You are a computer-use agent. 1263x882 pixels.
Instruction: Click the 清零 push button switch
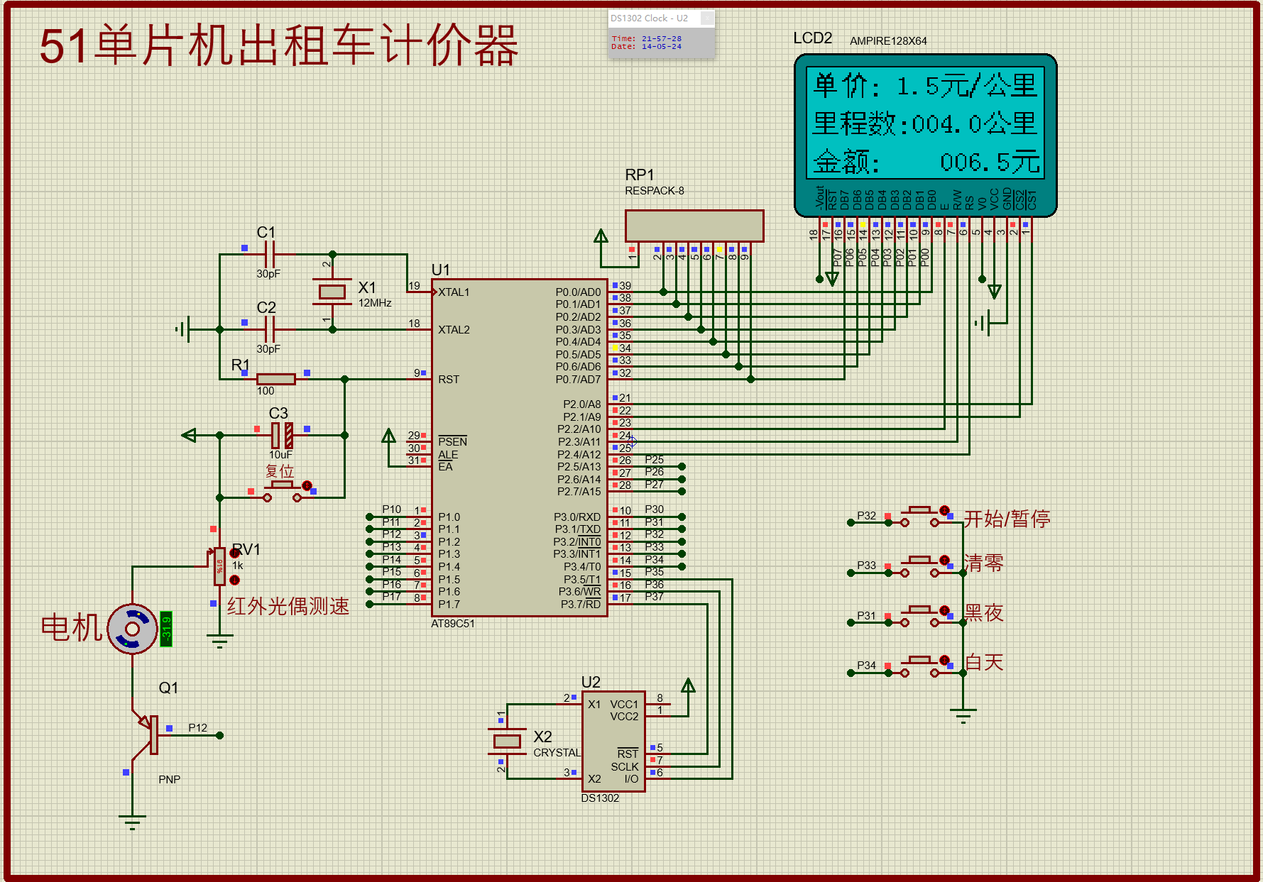(919, 566)
